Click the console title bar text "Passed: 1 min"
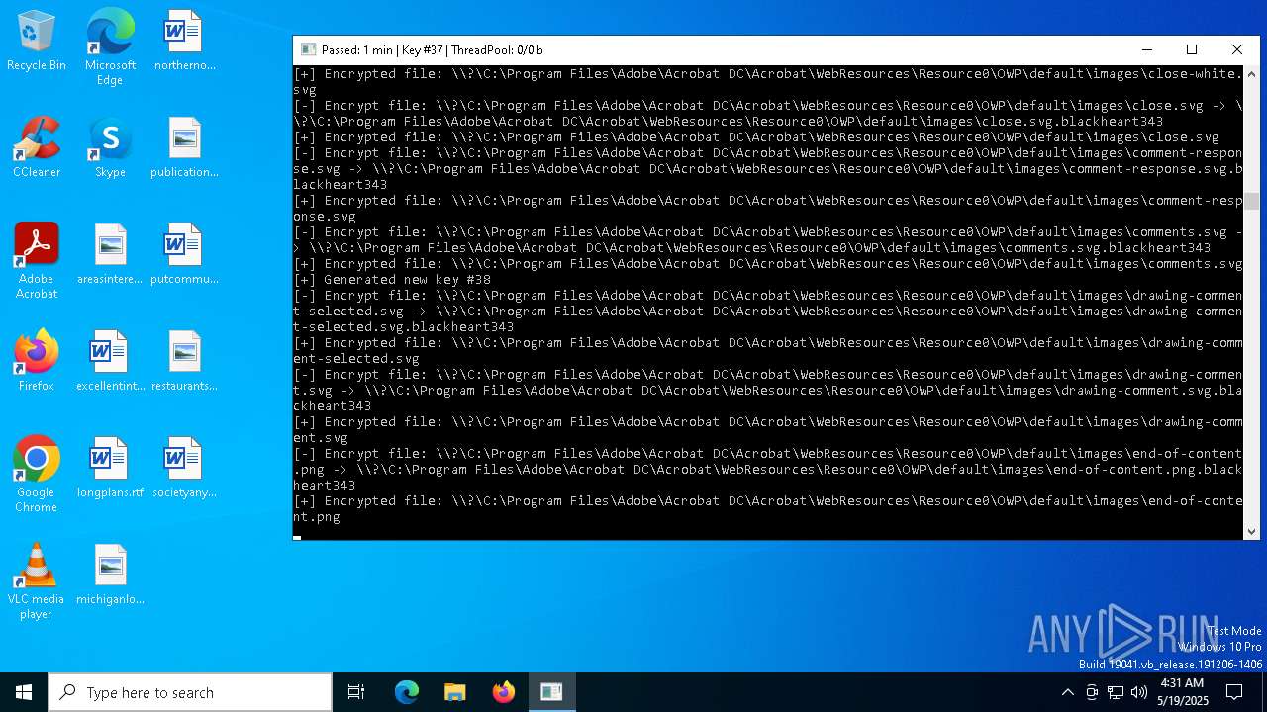This screenshot has width=1267, height=712. 357,50
